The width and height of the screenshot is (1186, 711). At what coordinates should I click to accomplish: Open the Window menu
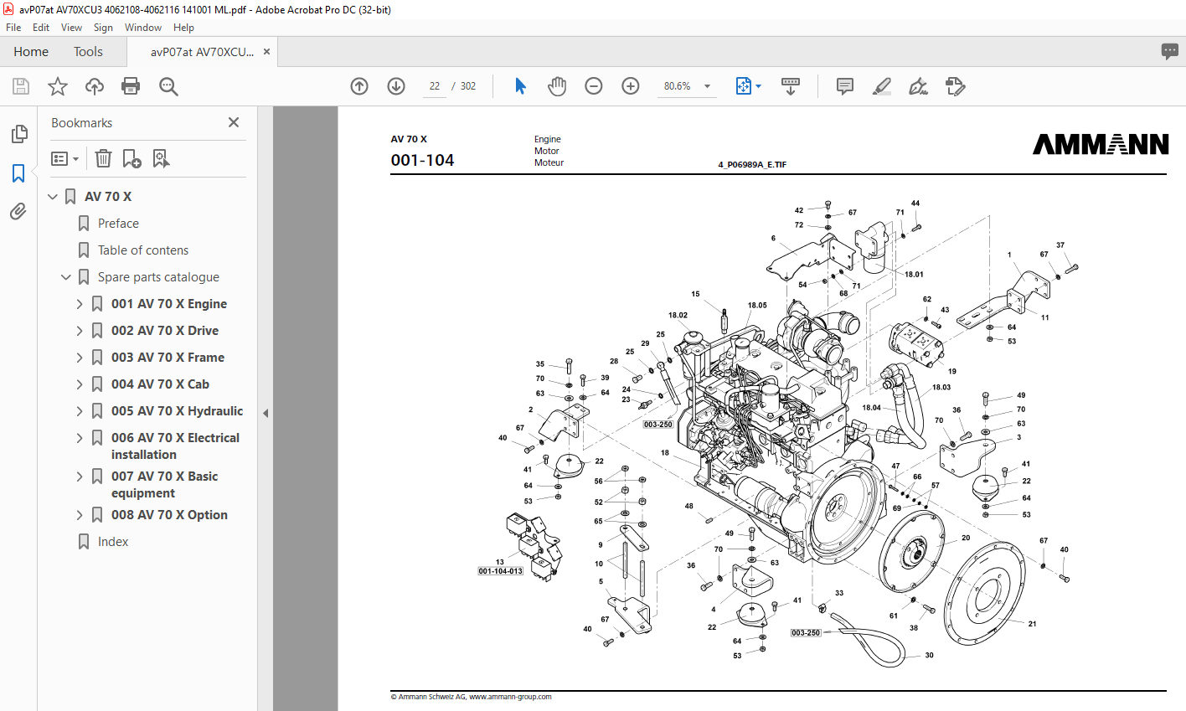pyautogui.click(x=143, y=28)
